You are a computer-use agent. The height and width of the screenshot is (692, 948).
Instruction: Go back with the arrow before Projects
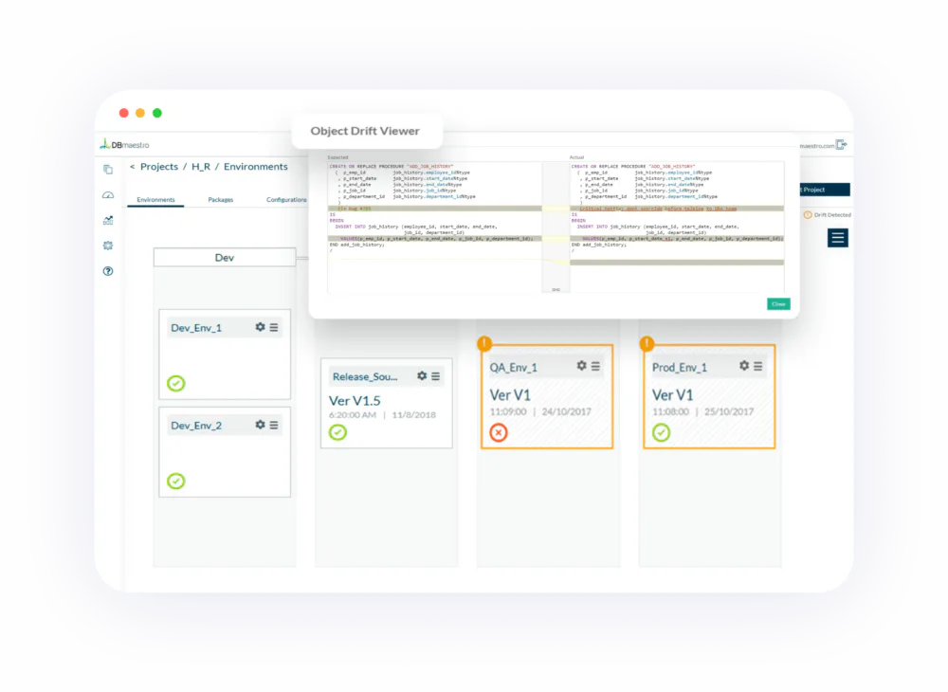click(x=133, y=166)
